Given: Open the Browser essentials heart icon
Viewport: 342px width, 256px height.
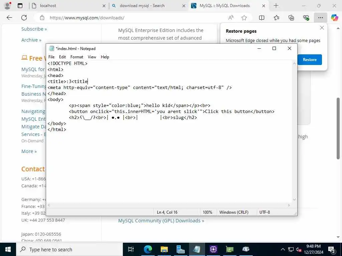Looking at the screenshot, I should pos(306,18).
